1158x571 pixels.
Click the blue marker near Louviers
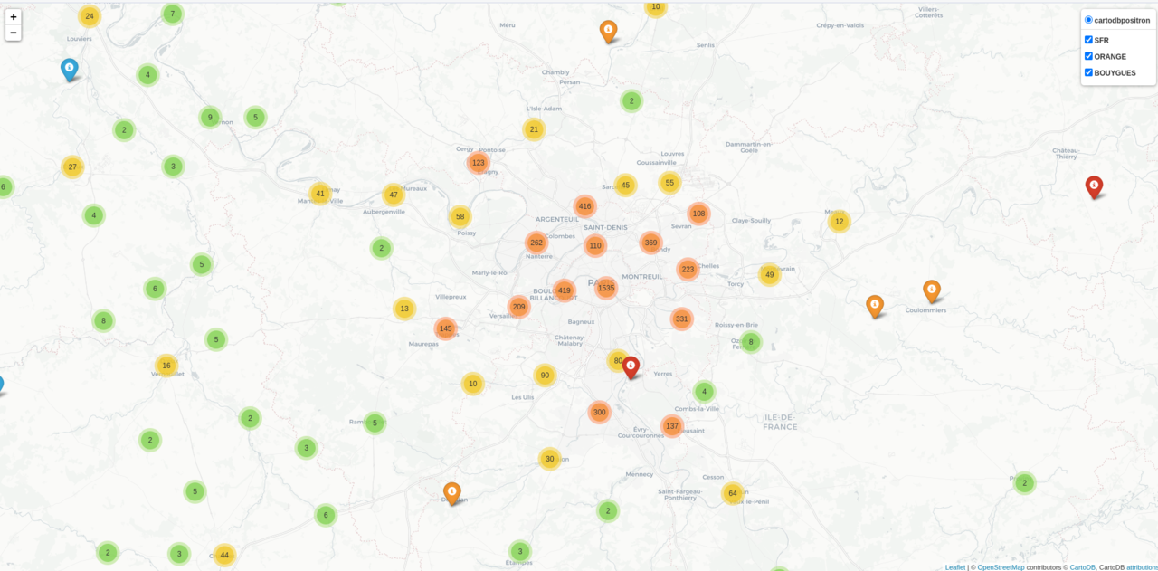(69, 69)
